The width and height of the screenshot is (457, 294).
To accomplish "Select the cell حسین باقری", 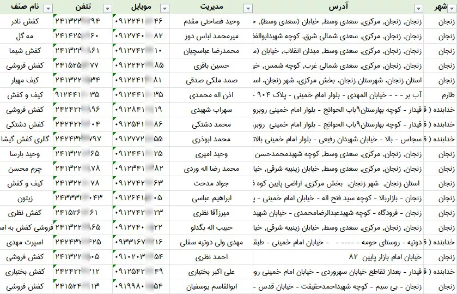I will [x=211, y=65].
